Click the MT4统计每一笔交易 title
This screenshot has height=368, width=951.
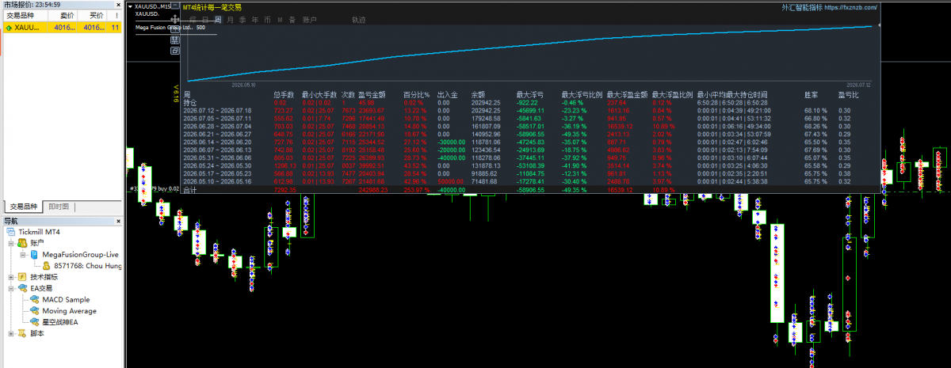point(212,6)
